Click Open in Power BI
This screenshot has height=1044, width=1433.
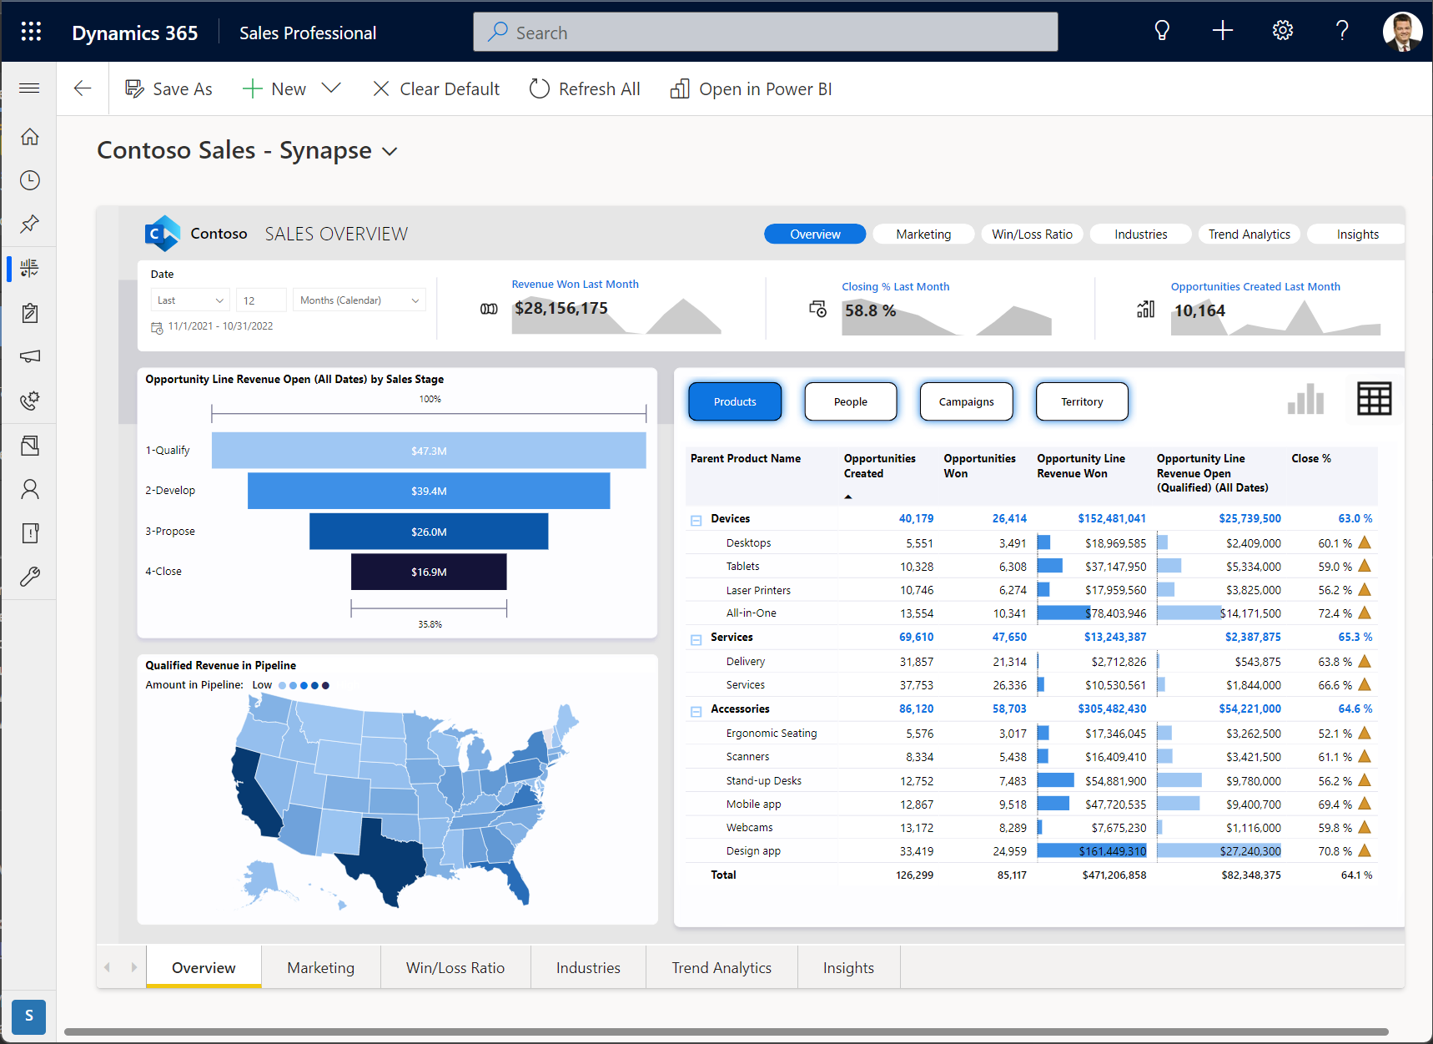tap(751, 88)
